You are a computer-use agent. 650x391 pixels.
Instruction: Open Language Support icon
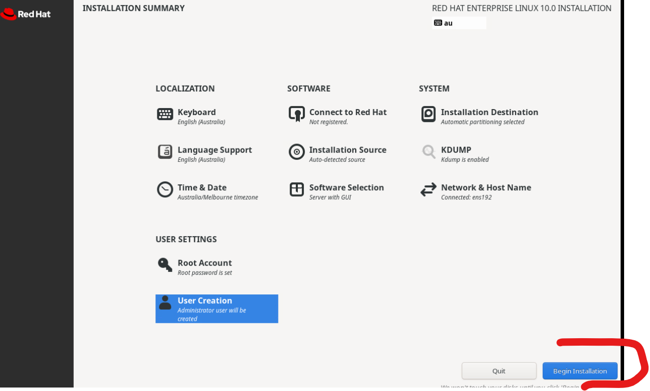click(165, 152)
